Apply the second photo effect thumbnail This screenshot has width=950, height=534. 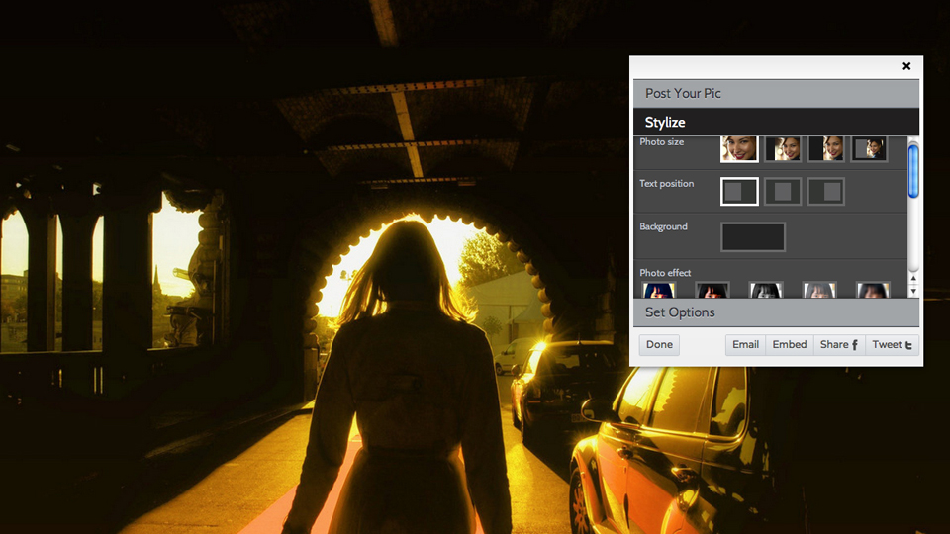[712, 290]
